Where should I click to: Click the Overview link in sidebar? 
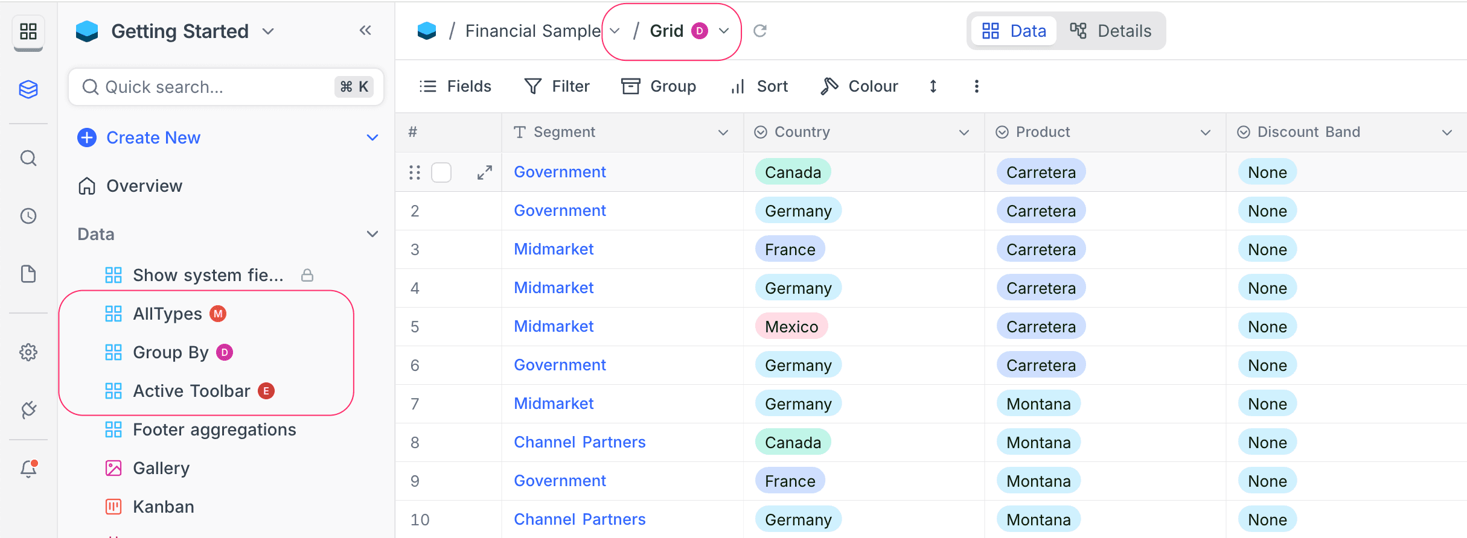144,186
